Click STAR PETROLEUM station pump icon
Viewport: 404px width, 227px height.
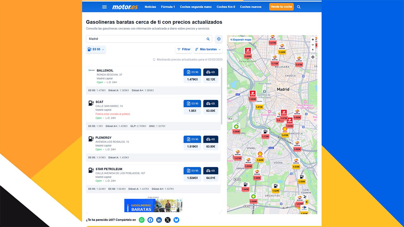click(x=91, y=170)
